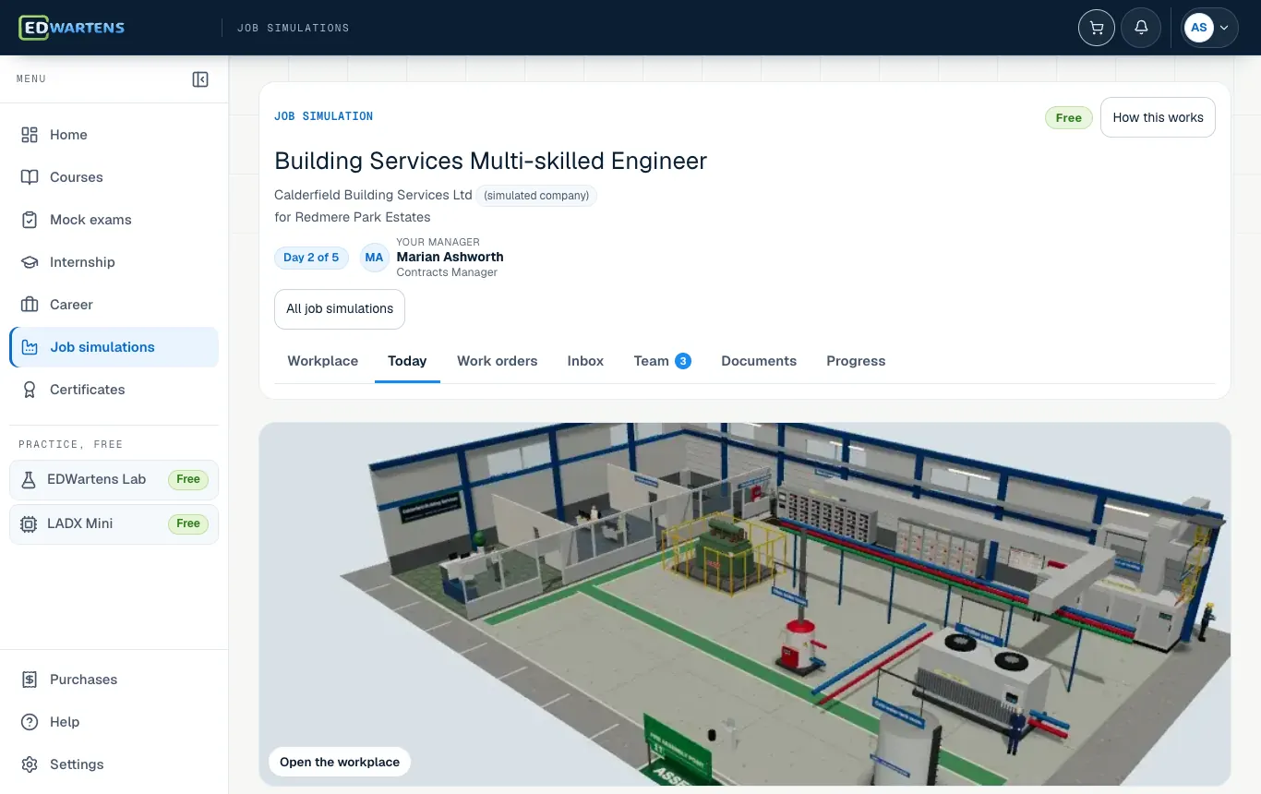
Task: Click the EDWartens Lab flask icon
Action: pyautogui.click(x=29, y=479)
